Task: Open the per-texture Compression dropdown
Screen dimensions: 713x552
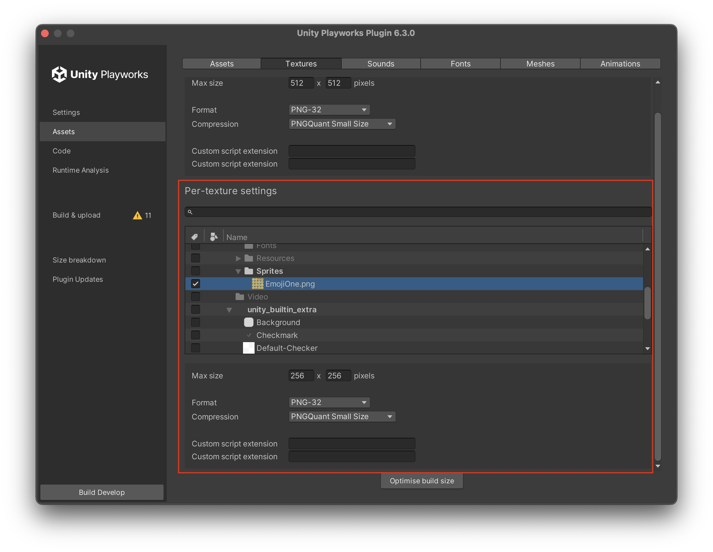Action: (342, 417)
